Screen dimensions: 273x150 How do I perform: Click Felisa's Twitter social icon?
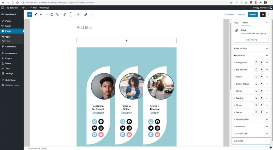(123, 128)
